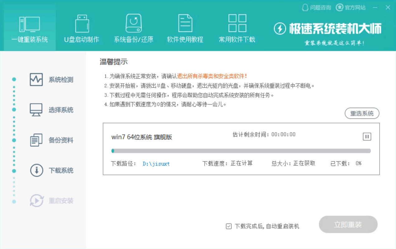Click the download progress bar

pyautogui.click(x=241, y=151)
